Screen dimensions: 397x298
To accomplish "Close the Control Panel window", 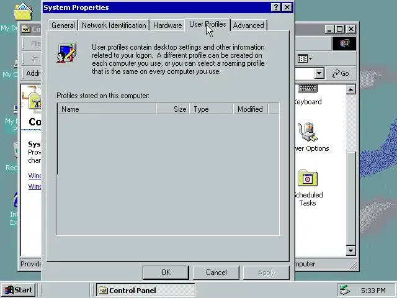I will pos(351,29).
